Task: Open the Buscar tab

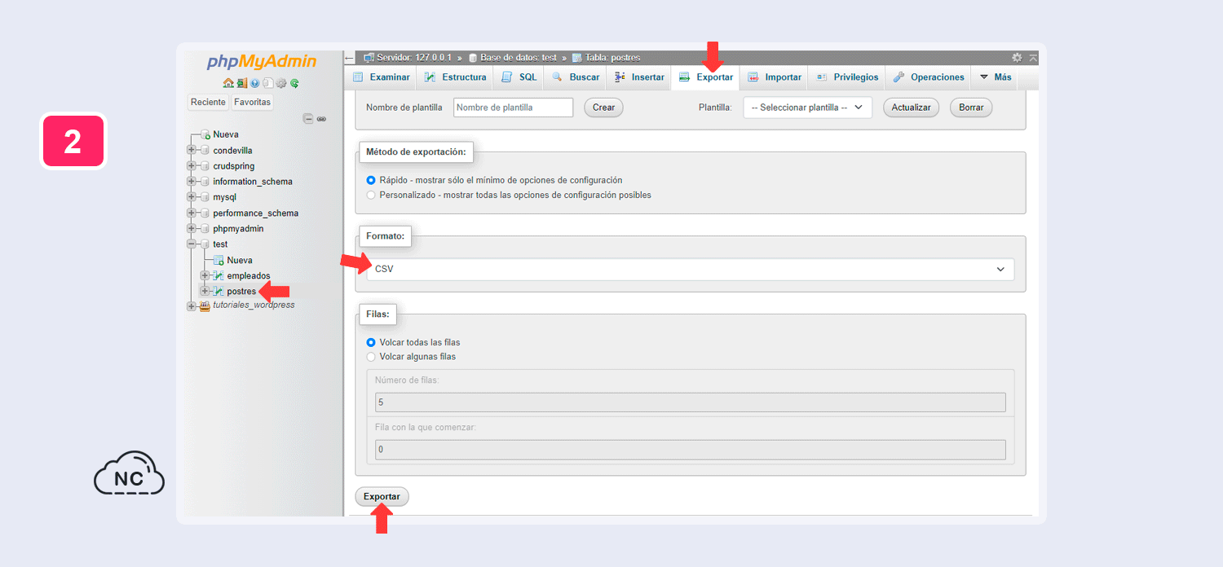Action: (x=576, y=77)
